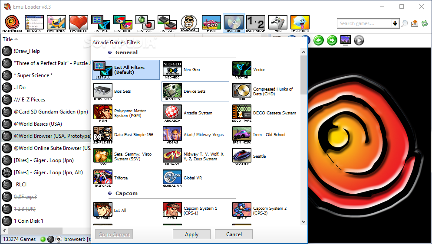The height and width of the screenshot is (244, 432).
Task: Click filter dialog scrollbar up arrow
Action: pos(303,52)
